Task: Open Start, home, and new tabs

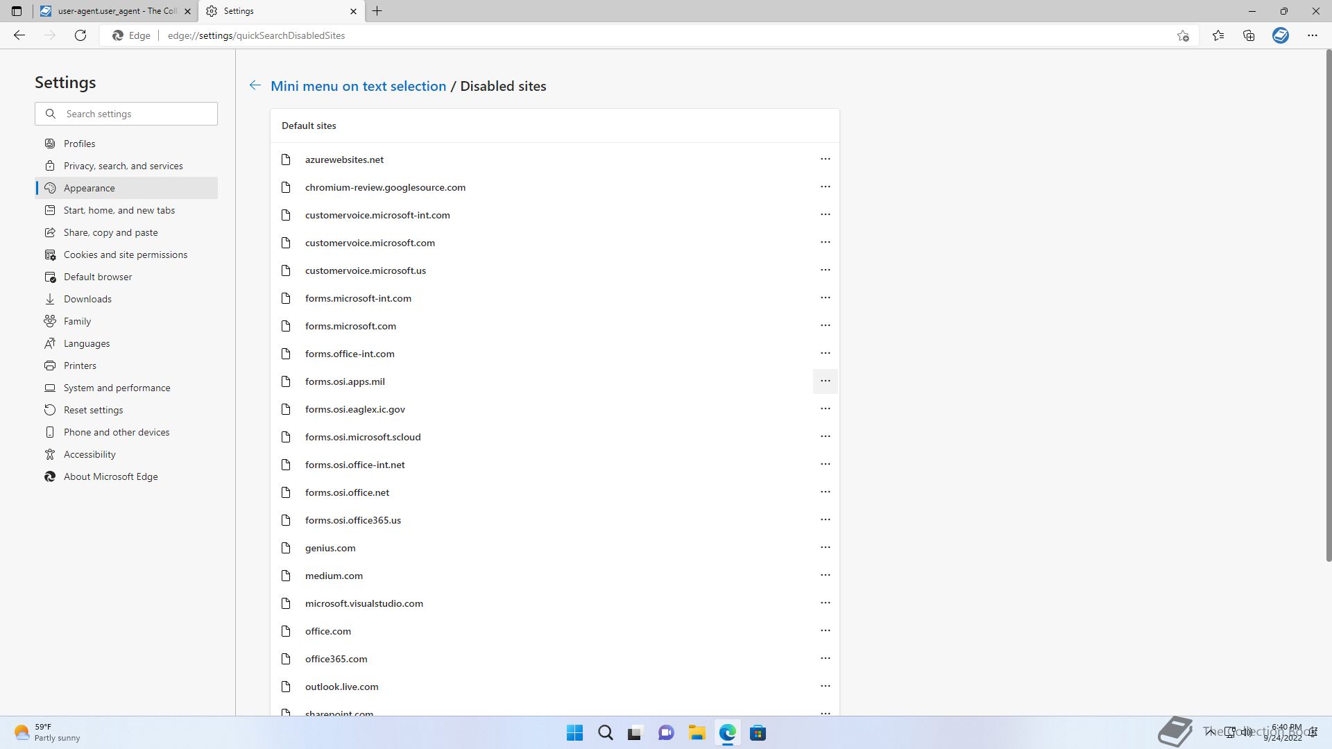Action: pos(126,210)
